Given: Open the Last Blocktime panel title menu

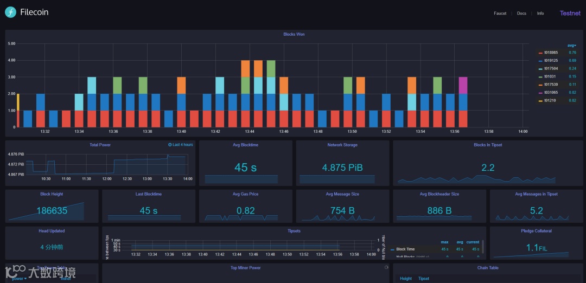Looking at the screenshot, I should click(148, 194).
